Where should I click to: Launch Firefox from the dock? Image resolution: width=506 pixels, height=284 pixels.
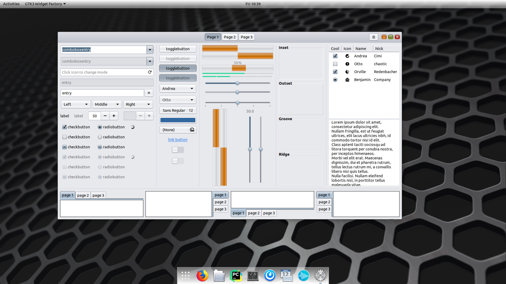pos(202,275)
